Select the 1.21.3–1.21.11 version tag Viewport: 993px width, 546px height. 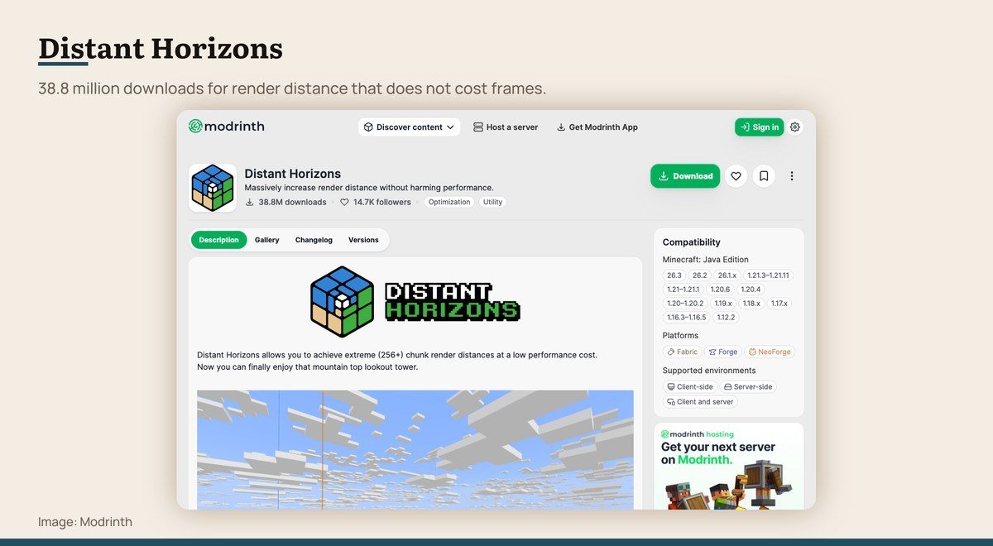[x=768, y=275]
